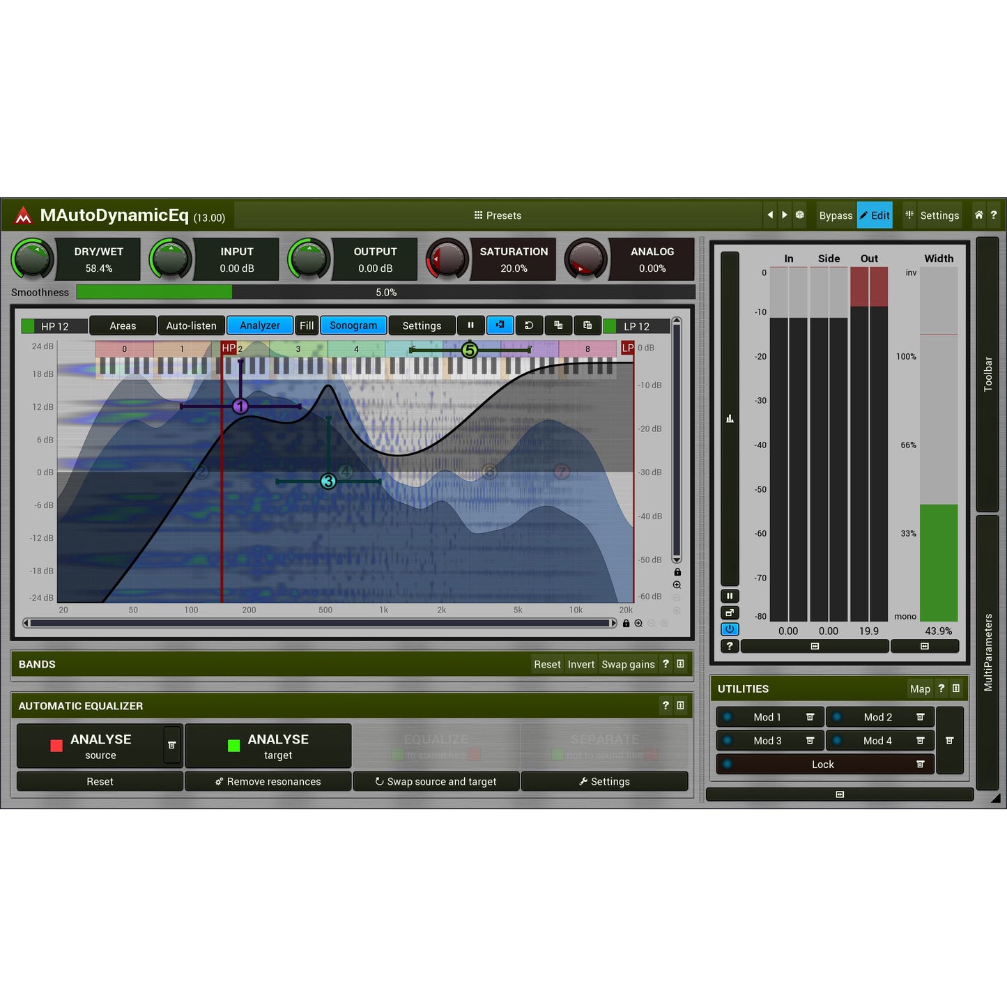
Task: Paste settings using the paste icon
Action: point(587,325)
